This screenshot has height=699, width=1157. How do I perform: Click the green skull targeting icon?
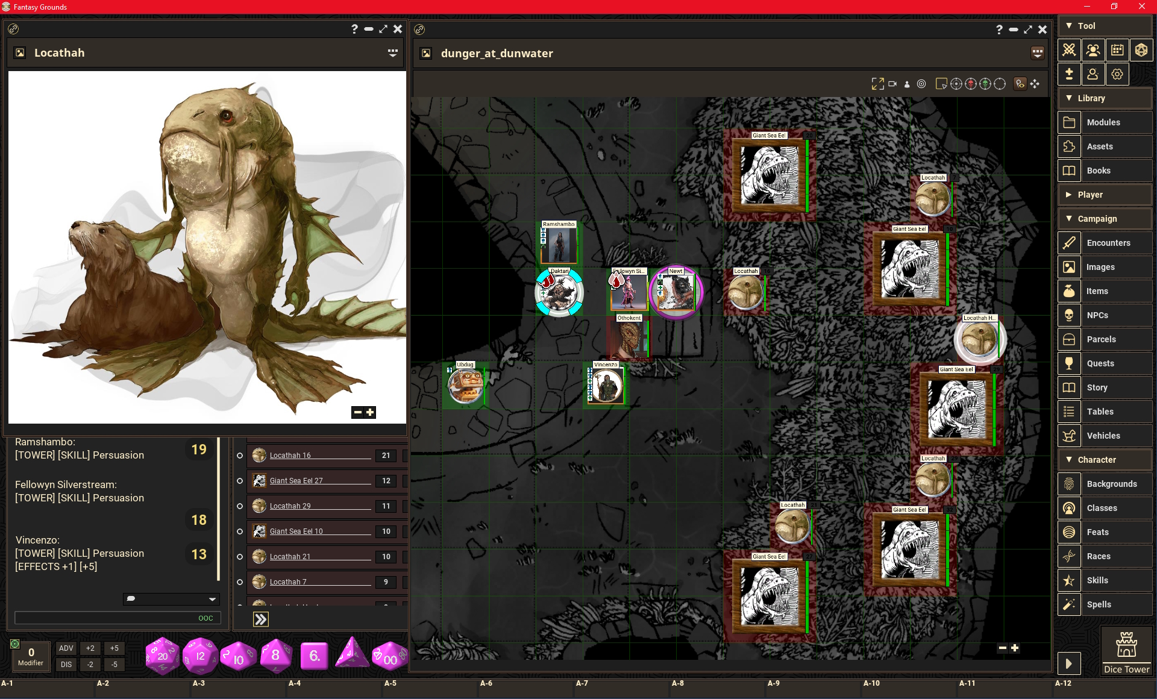click(985, 84)
